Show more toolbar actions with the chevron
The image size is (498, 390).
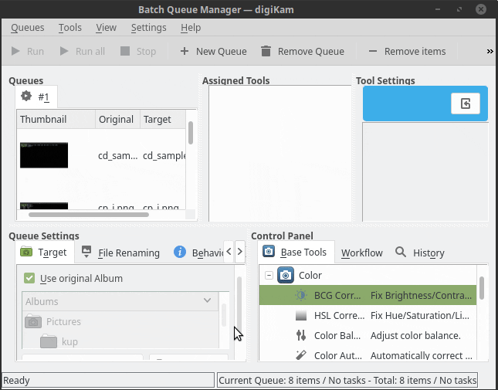(x=490, y=51)
